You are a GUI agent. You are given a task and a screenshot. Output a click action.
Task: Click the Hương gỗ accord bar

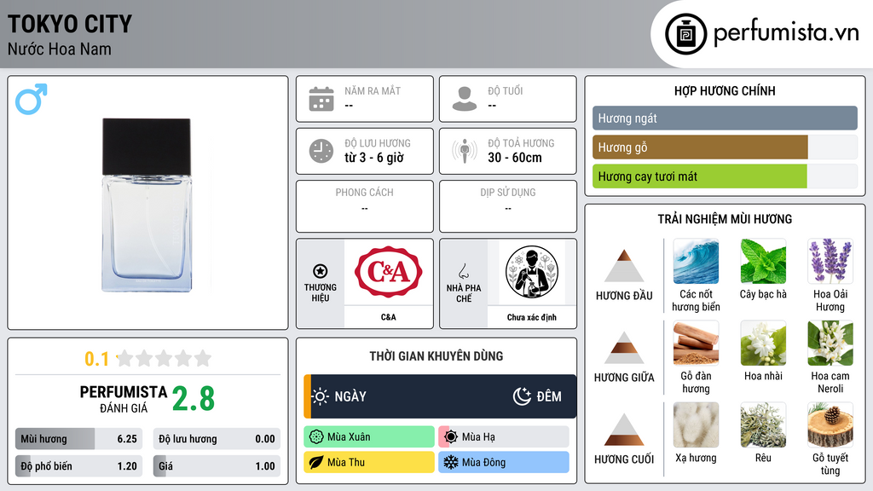pos(725,147)
